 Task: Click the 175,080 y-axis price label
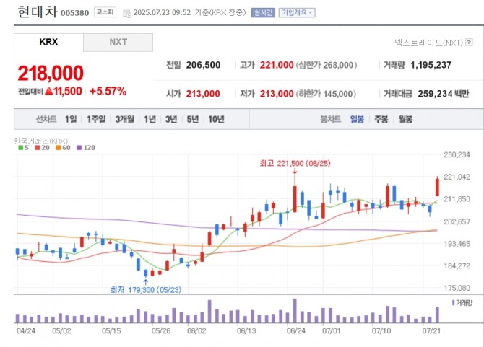point(457,288)
